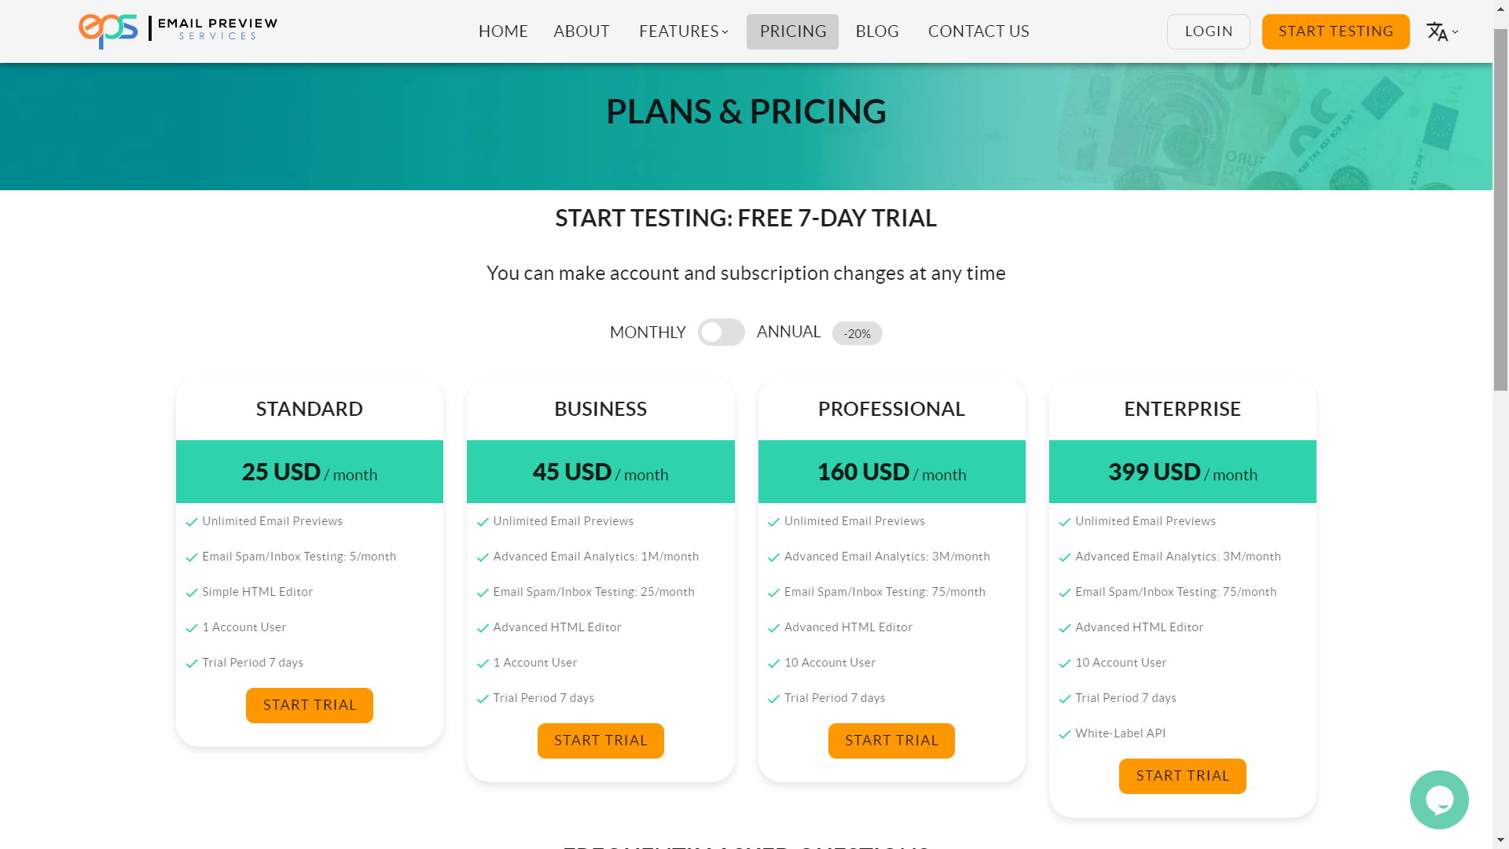Click the Business plan checkmark icon
The height and width of the screenshot is (849, 1509).
[x=483, y=521]
